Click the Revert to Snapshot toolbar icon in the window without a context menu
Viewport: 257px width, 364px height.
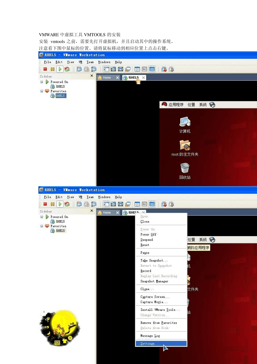86,69
